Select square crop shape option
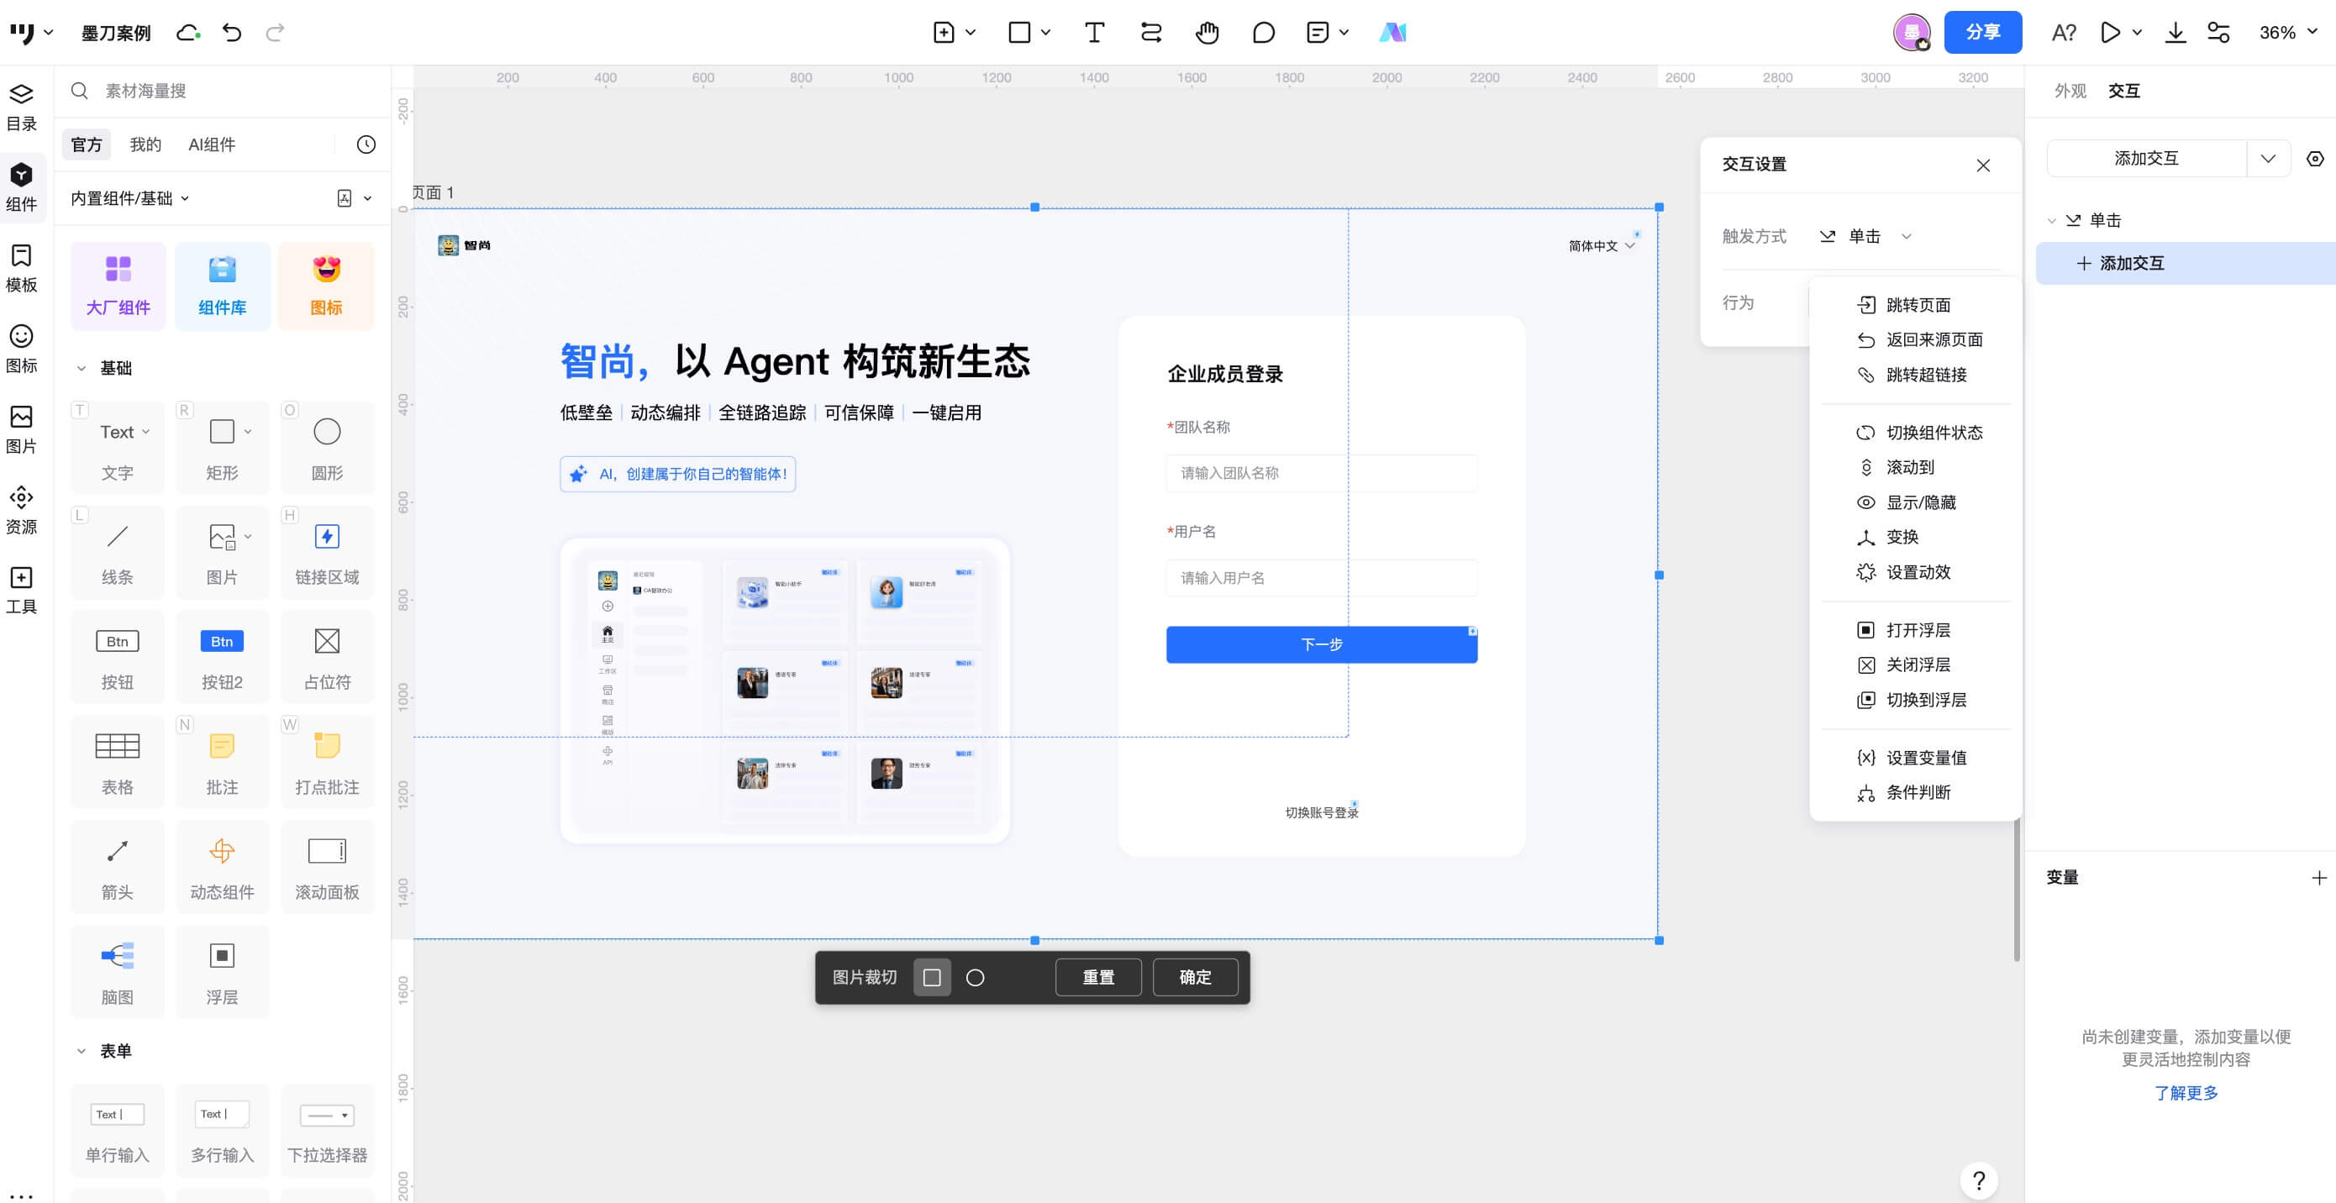 (x=931, y=977)
